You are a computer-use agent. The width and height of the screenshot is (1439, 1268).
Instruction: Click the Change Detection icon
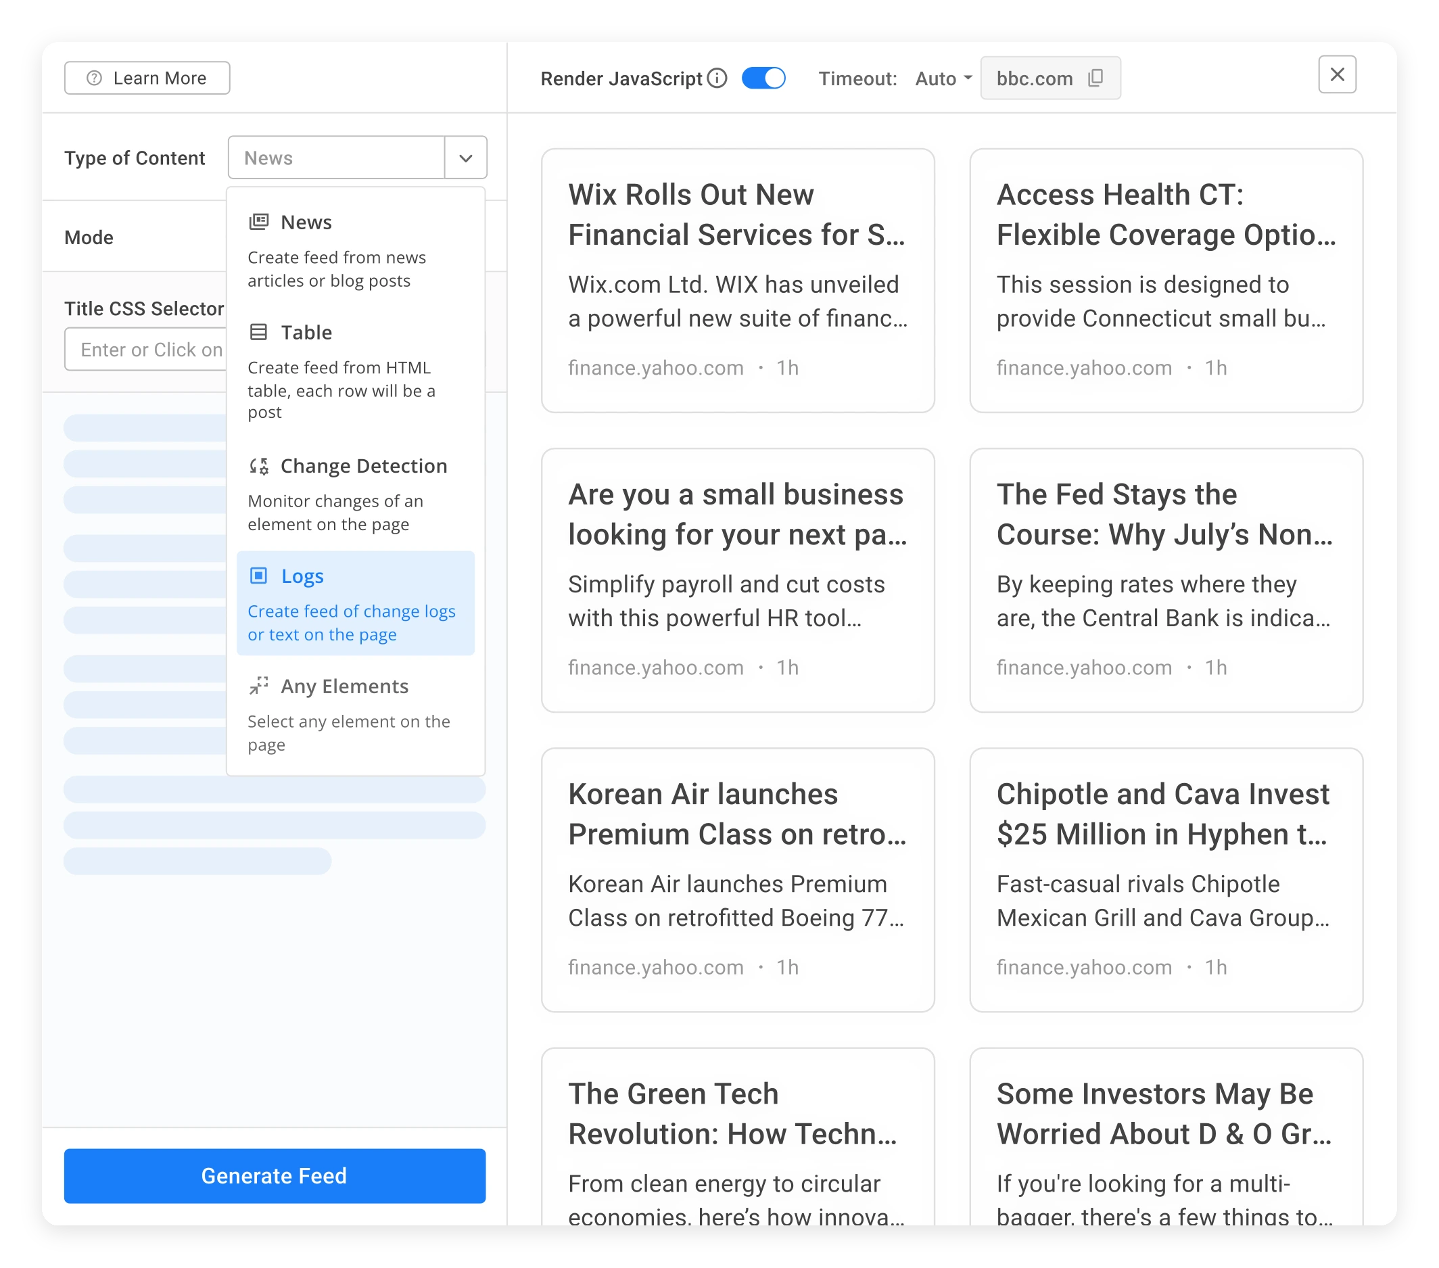(x=258, y=465)
